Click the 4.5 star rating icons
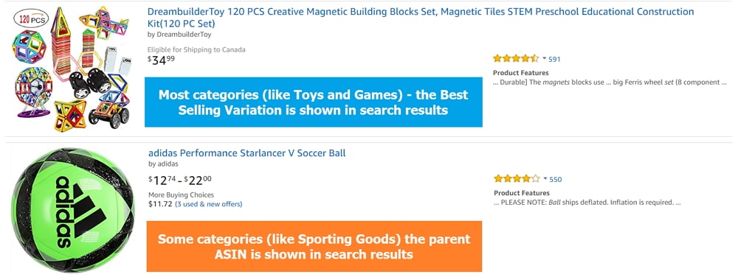Screen dimensions: 738x277 pyautogui.click(x=516, y=59)
